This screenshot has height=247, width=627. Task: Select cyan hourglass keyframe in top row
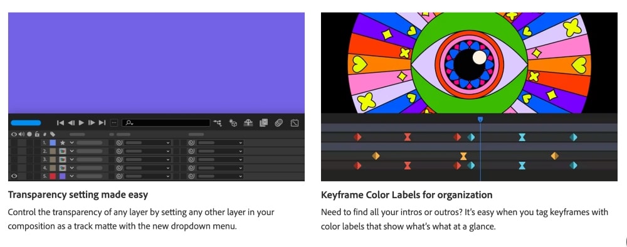click(522, 137)
